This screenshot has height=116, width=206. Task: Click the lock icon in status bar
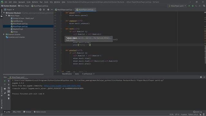click(x=200, y=115)
